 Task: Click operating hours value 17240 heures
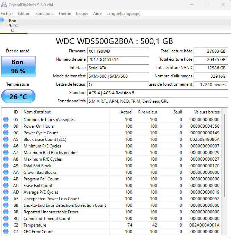pos(211,85)
